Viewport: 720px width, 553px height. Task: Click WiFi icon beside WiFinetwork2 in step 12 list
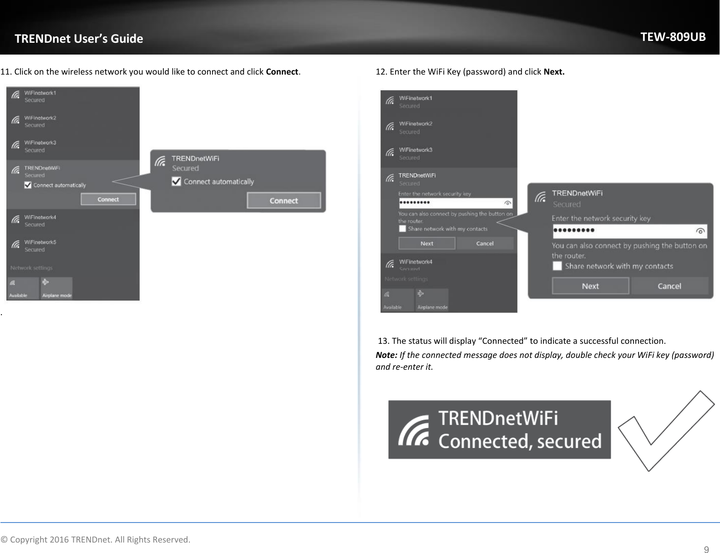tap(390, 127)
